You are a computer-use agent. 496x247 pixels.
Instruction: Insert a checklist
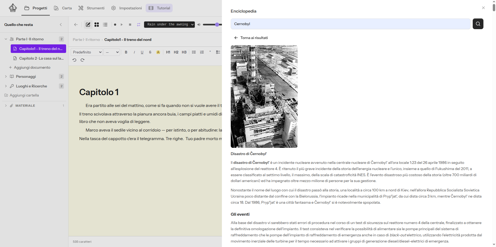[218, 52]
